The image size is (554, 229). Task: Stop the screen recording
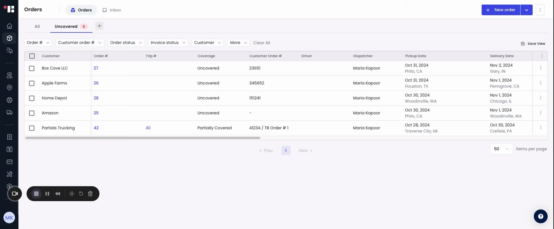pyautogui.click(x=36, y=193)
